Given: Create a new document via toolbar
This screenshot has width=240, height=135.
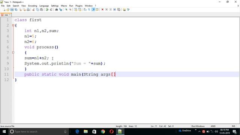Looking at the screenshot, I should click(x=4, y=10).
